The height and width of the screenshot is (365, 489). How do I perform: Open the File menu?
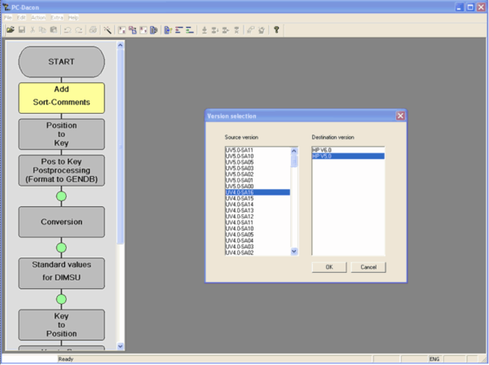click(8, 17)
